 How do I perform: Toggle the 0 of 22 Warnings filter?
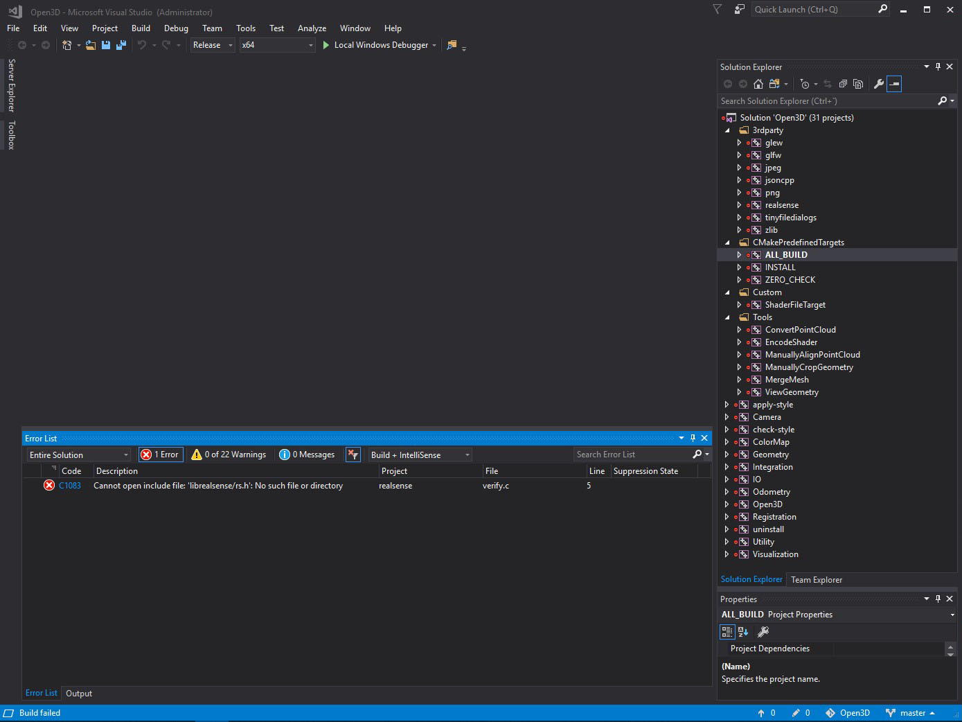pyautogui.click(x=229, y=455)
